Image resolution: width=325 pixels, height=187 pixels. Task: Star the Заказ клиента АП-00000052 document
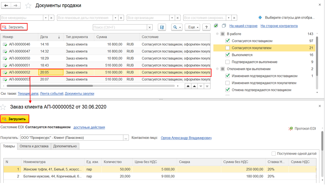click(x=3, y=107)
